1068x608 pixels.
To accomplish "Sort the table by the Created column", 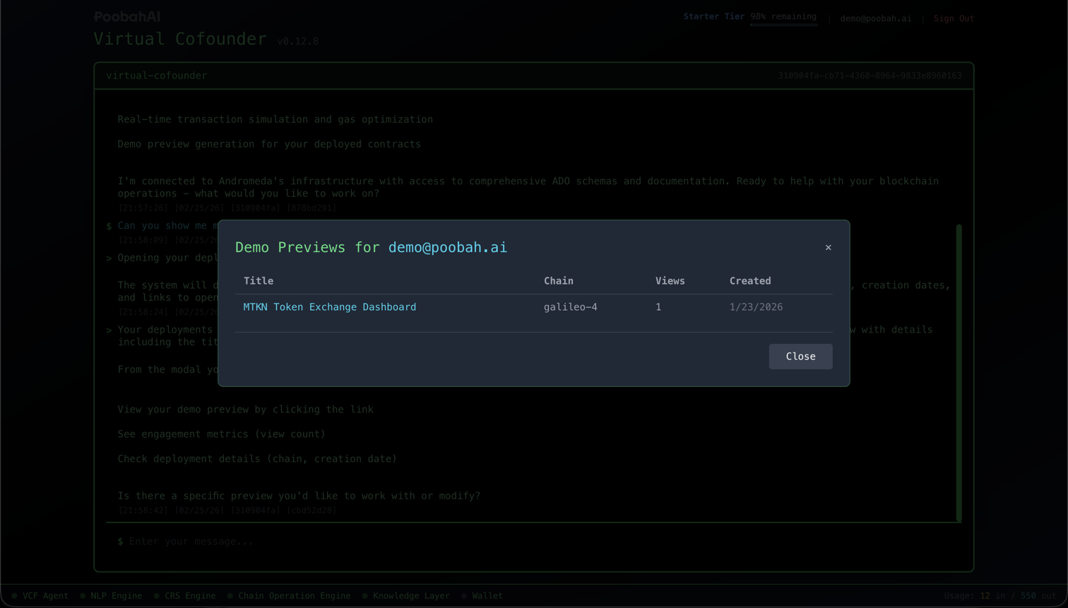I will pos(749,280).
